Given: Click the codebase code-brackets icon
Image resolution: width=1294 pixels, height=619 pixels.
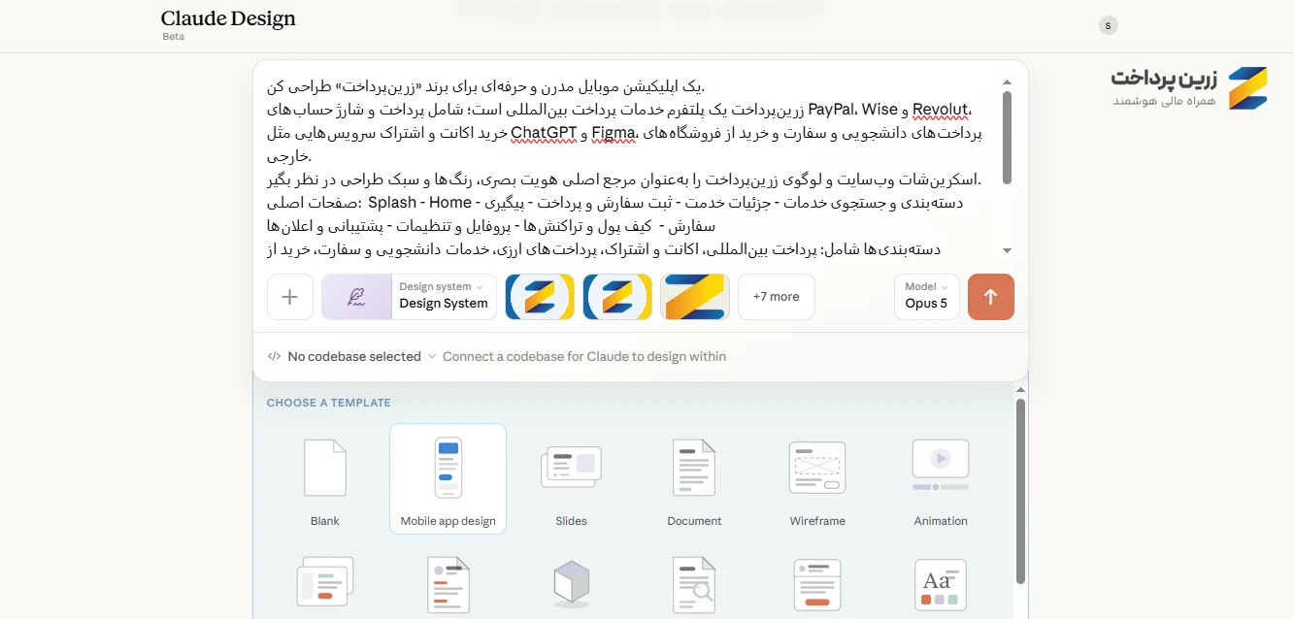Looking at the screenshot, I should tap(274, 356).
